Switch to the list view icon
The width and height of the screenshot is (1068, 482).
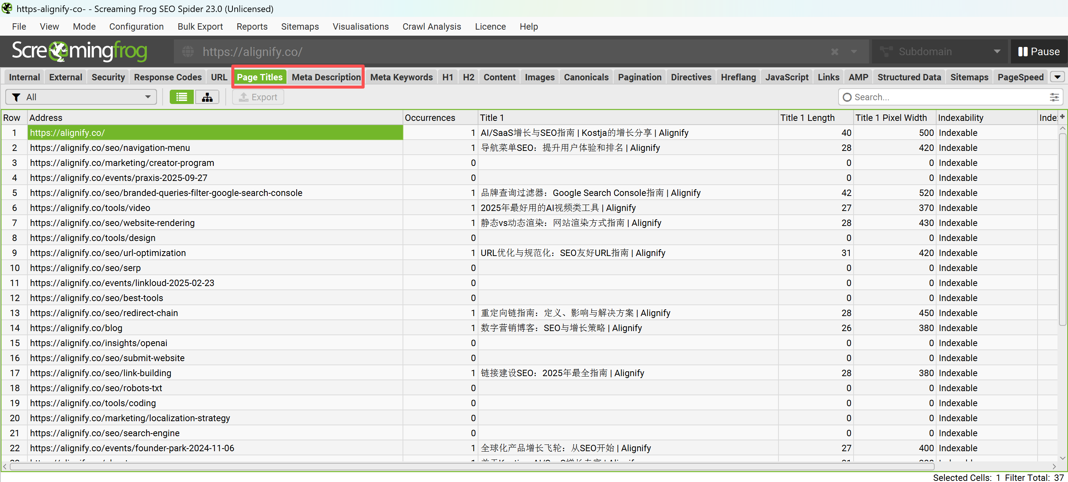click(x=181, y=97)
